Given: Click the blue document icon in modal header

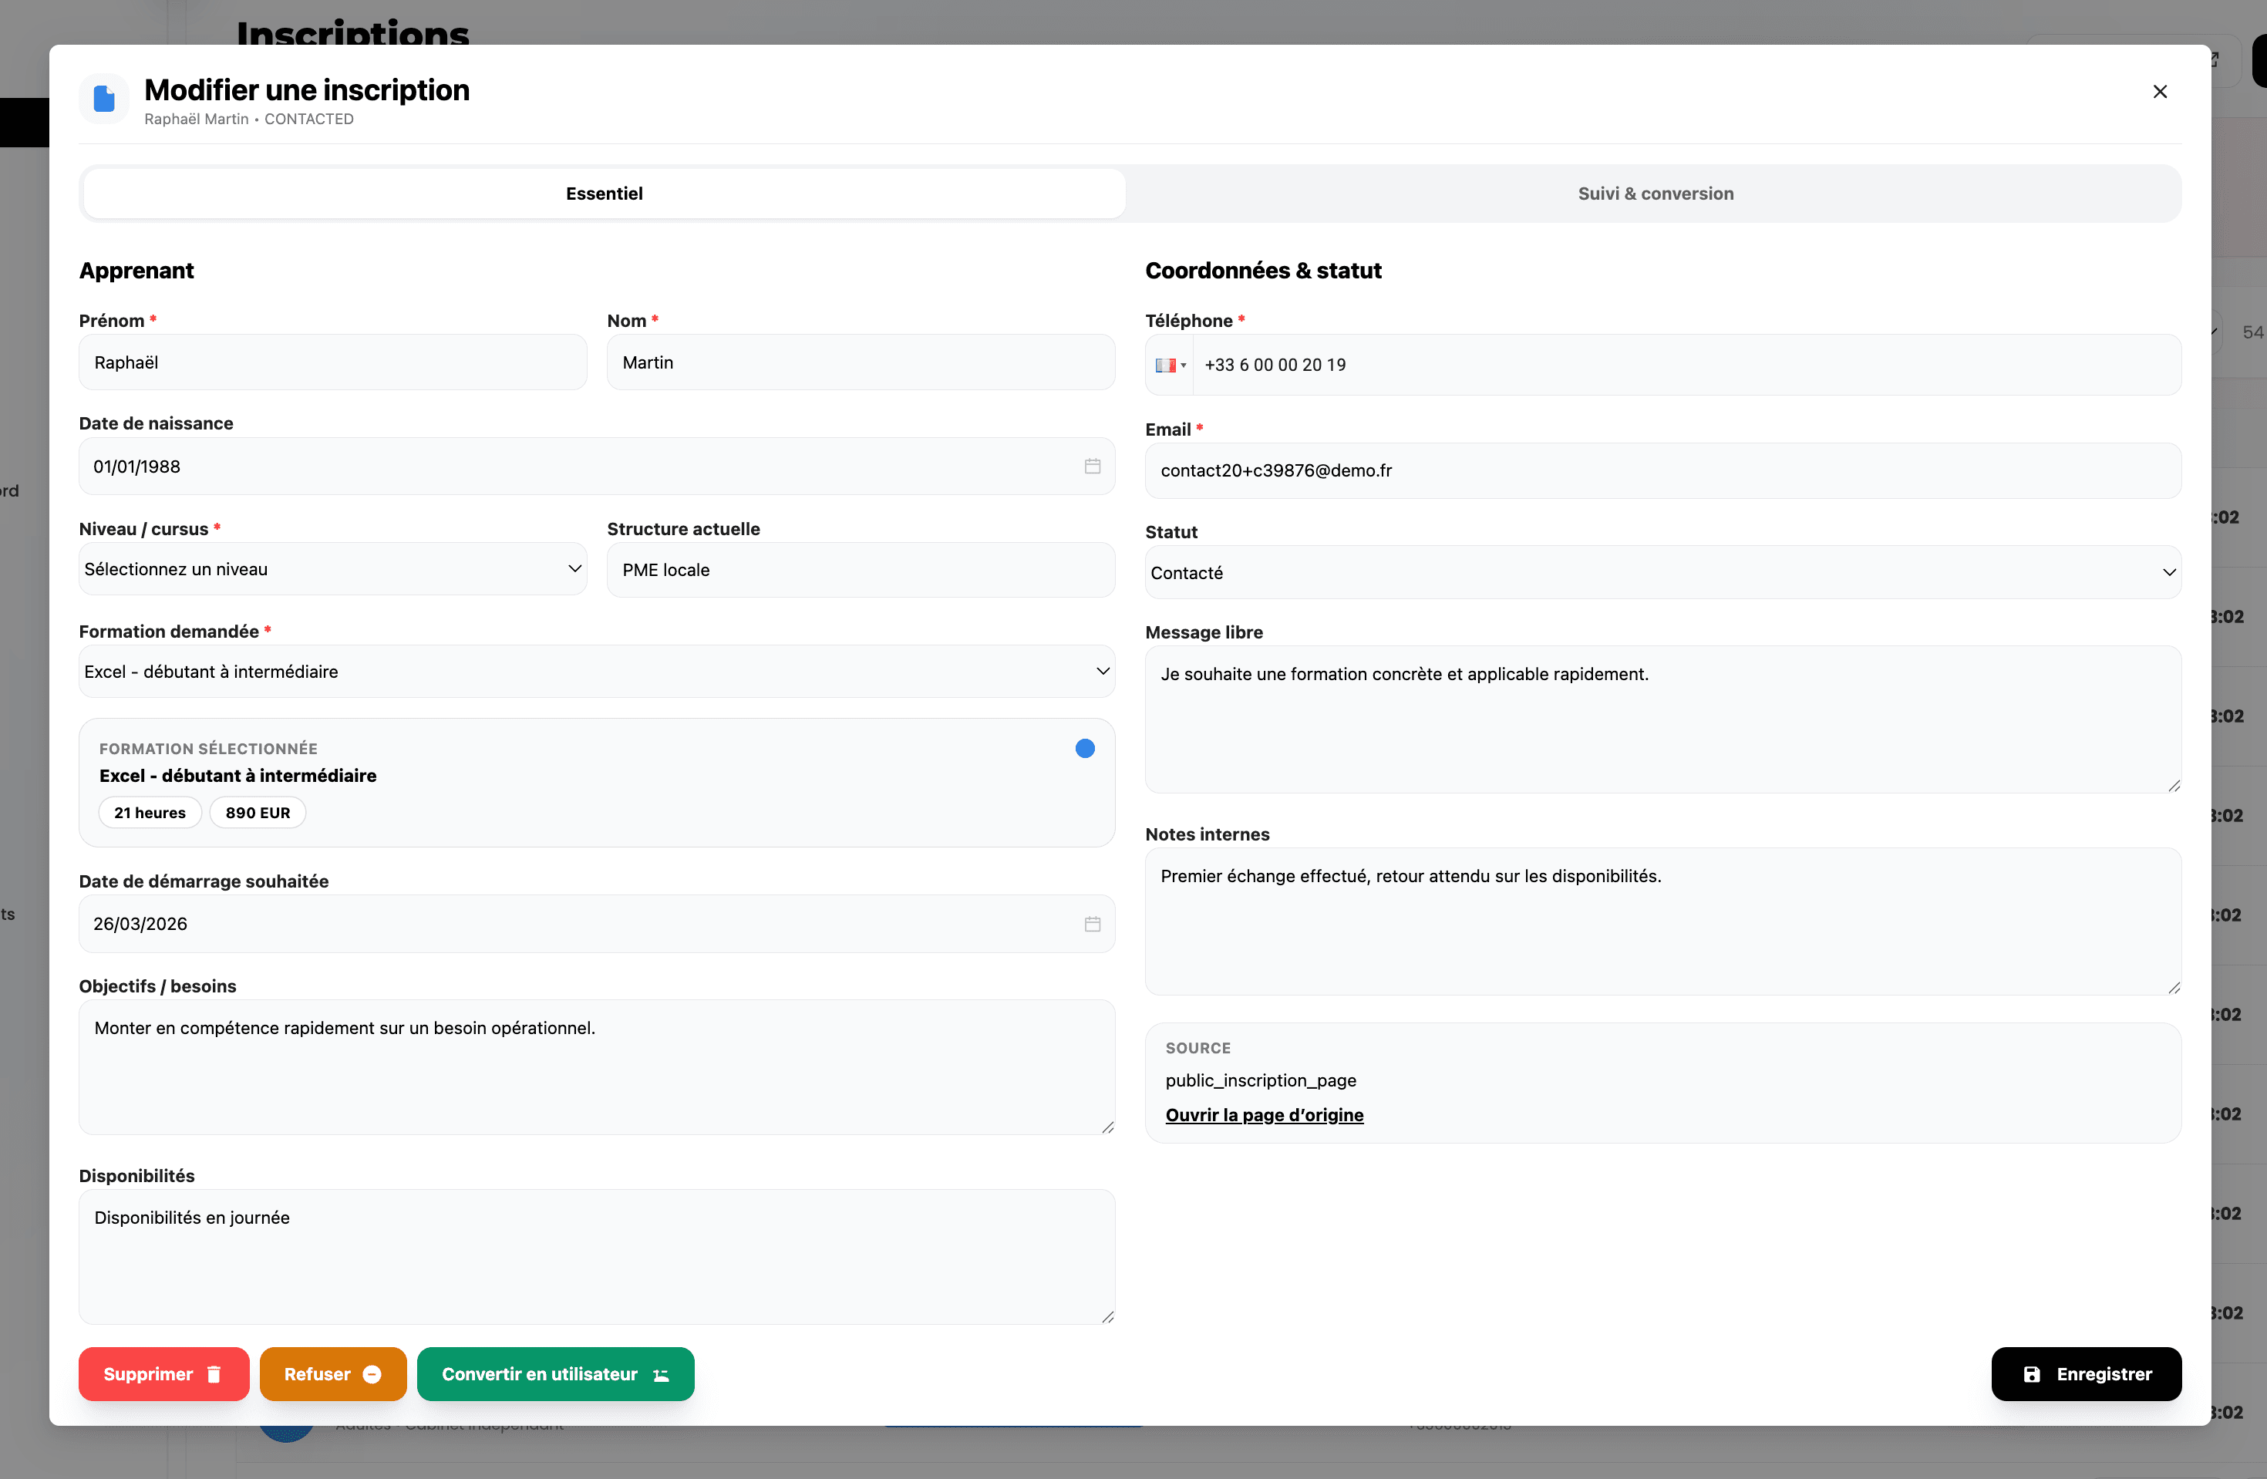Looking at the screenshot, I should click(103, 98).
